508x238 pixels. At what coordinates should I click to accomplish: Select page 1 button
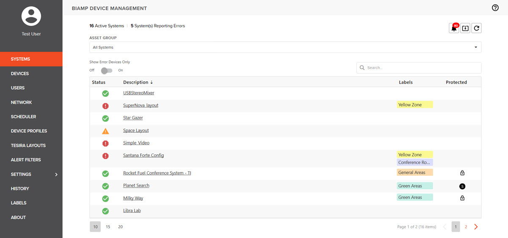click(x=456, y=227)
